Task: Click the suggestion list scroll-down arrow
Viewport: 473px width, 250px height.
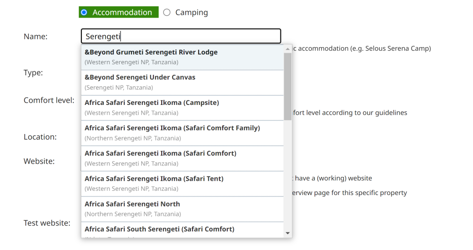Action: click(x=288, y=233)
